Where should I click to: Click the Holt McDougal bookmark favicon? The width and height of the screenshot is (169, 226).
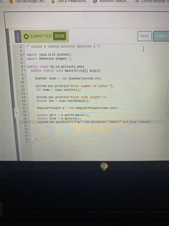[11, 1]
